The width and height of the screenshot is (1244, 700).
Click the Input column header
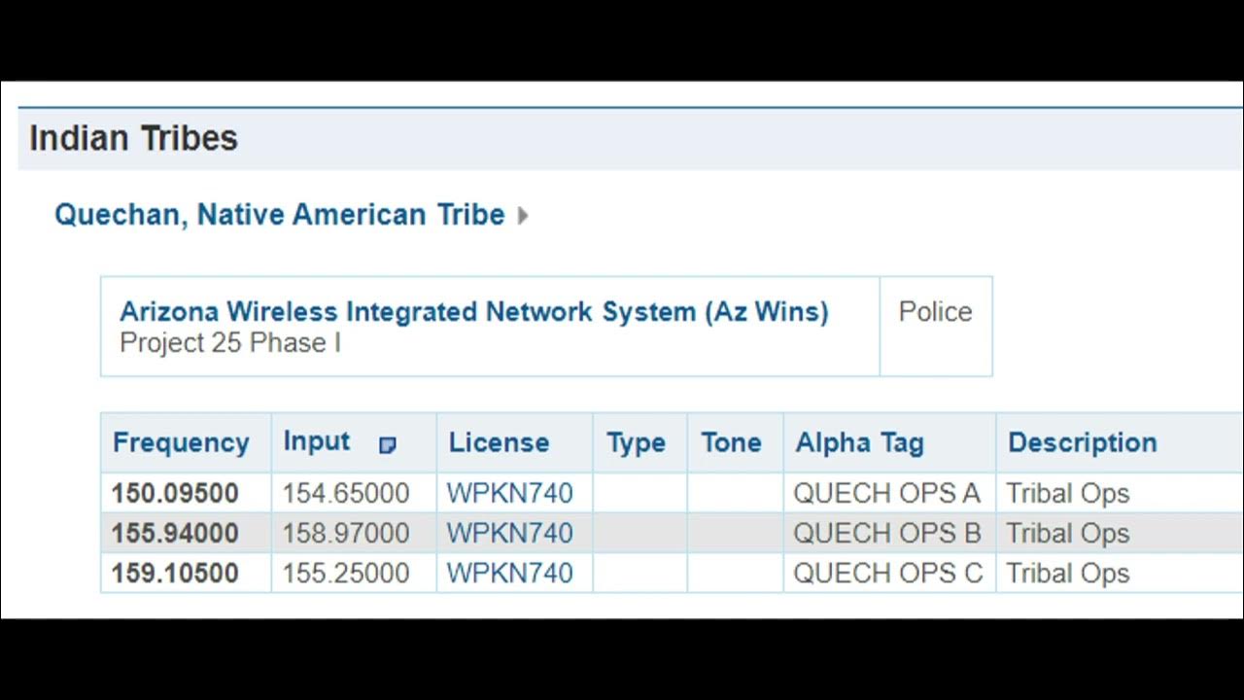tap(316, 441)
